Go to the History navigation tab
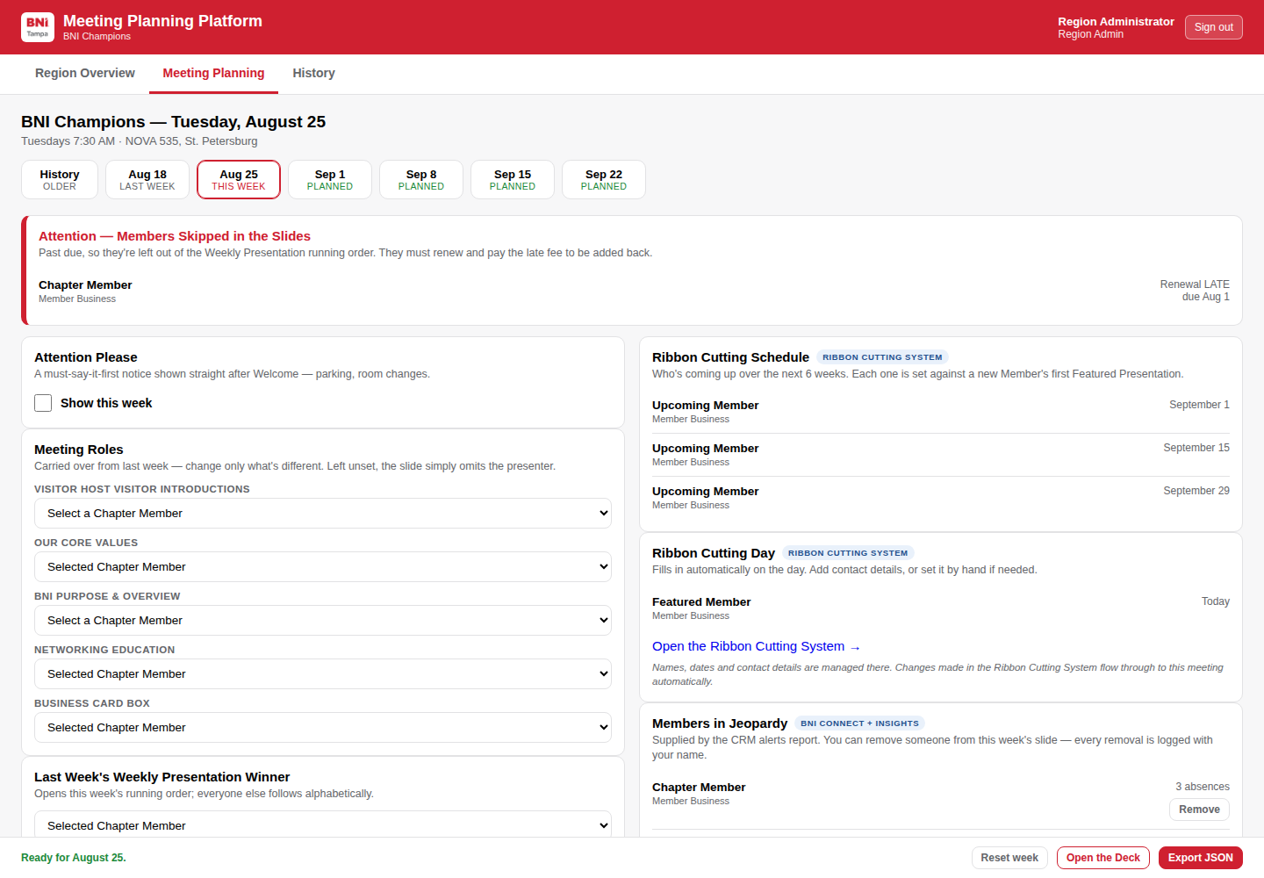The height and width of the screenshot is (878, 1264). coord(313,74)
